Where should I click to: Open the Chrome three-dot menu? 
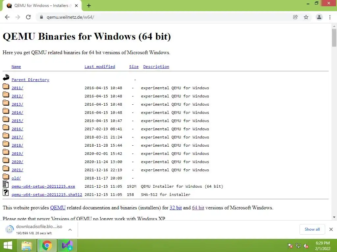pyautogui.click(x=330, y=17)
